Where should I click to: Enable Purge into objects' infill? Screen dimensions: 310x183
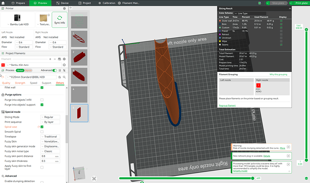click(42, 100)
